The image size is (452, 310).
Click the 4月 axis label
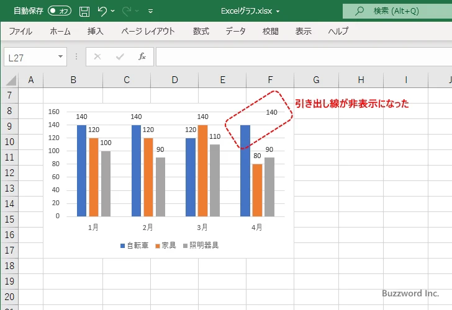[x=256, y=228]
